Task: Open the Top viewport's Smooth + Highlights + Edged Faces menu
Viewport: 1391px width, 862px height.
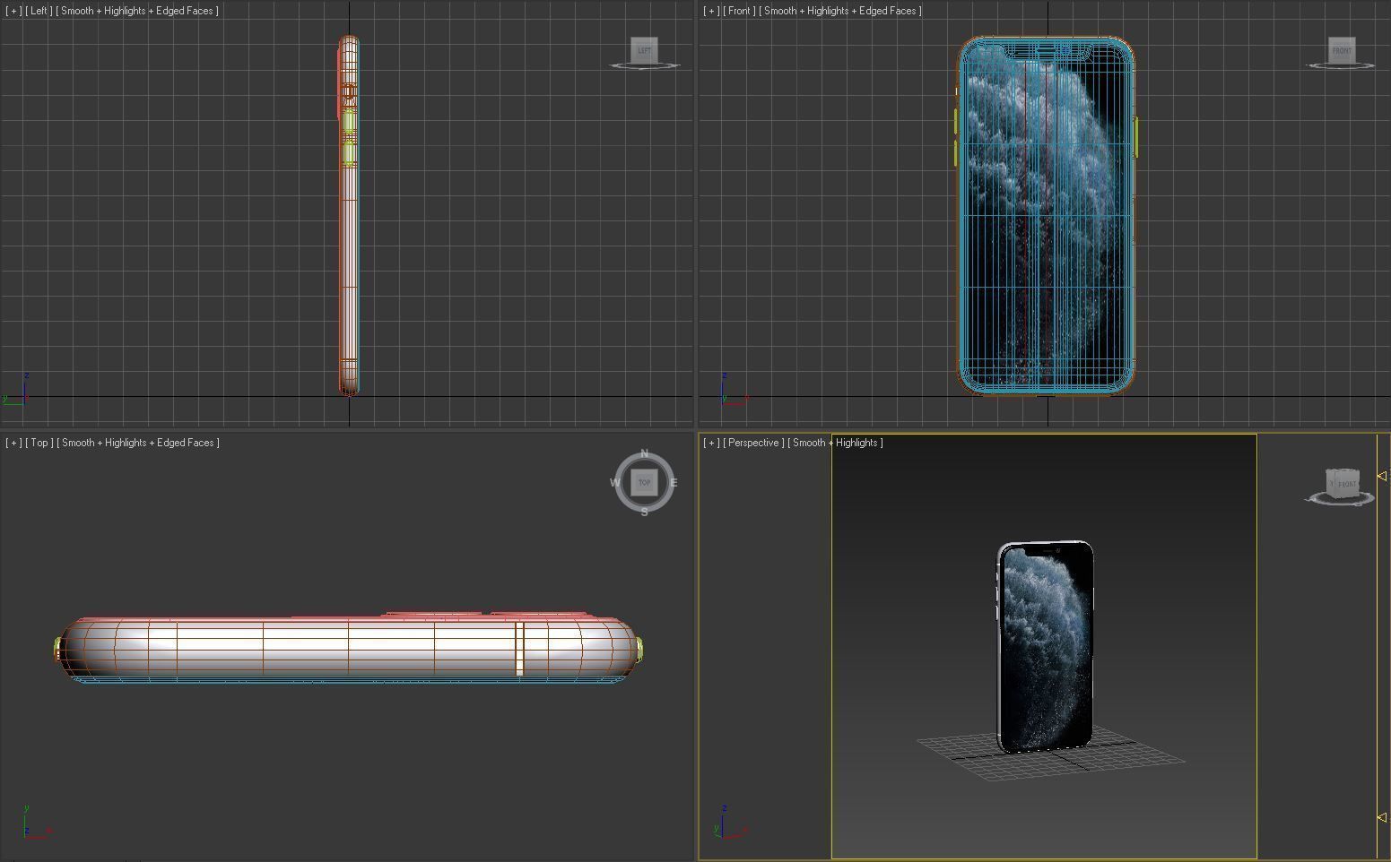Action: click(x=138, y=443)
